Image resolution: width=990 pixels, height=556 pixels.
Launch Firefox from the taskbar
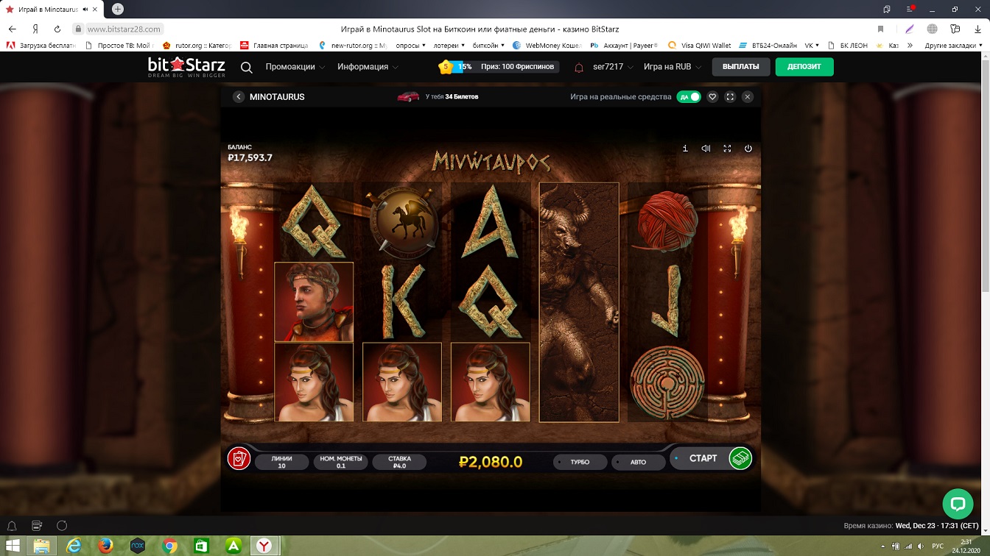pyautogui.click(x=106, y=546)
